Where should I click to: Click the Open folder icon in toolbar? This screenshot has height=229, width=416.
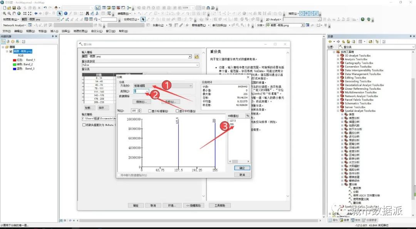pyautogui.click(x=9, y=8)
